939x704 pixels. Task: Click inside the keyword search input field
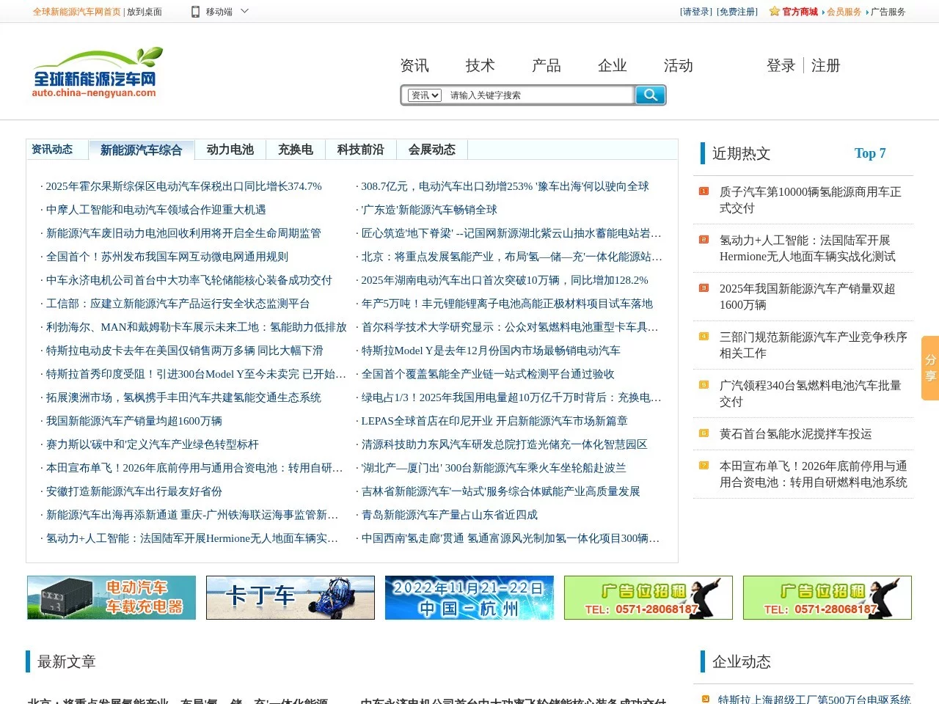point(528,95)
